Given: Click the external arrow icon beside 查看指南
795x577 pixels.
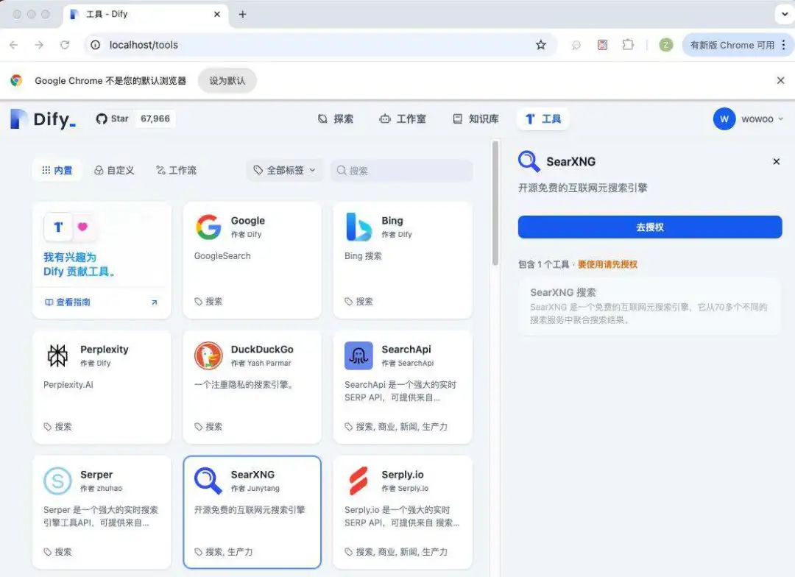Looking at the screenshot, I should [154, 302].
